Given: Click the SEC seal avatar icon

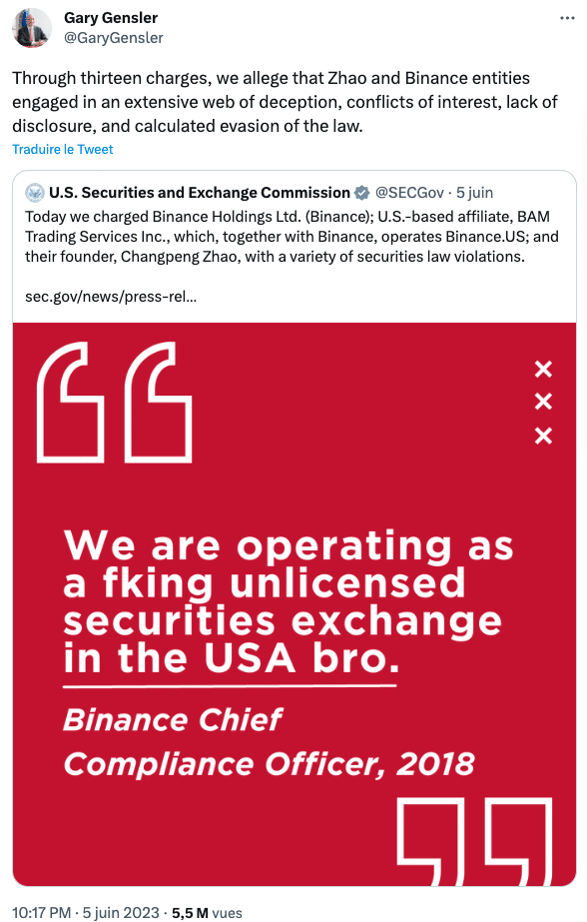Looking at the screenshot, I should point(35,192).
